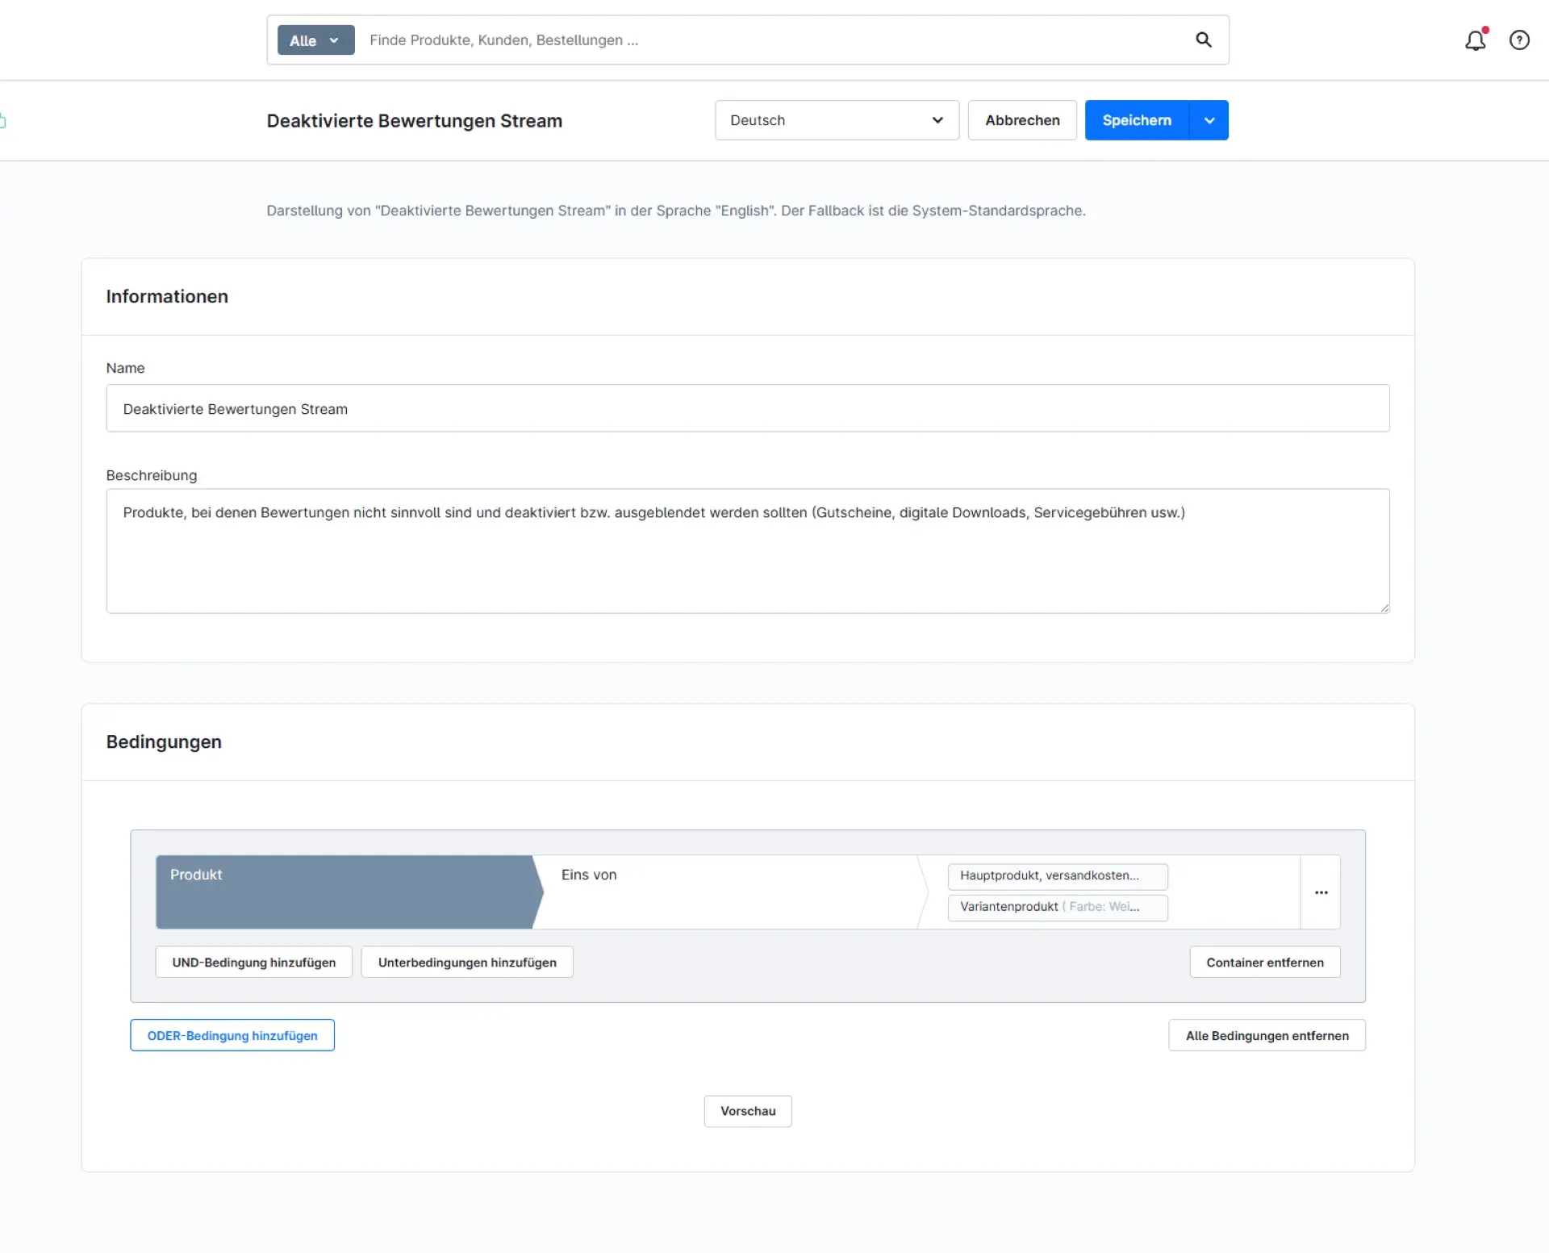1549x1253 pixels.
Task: Click into the Name field
Action: [748, 408]
